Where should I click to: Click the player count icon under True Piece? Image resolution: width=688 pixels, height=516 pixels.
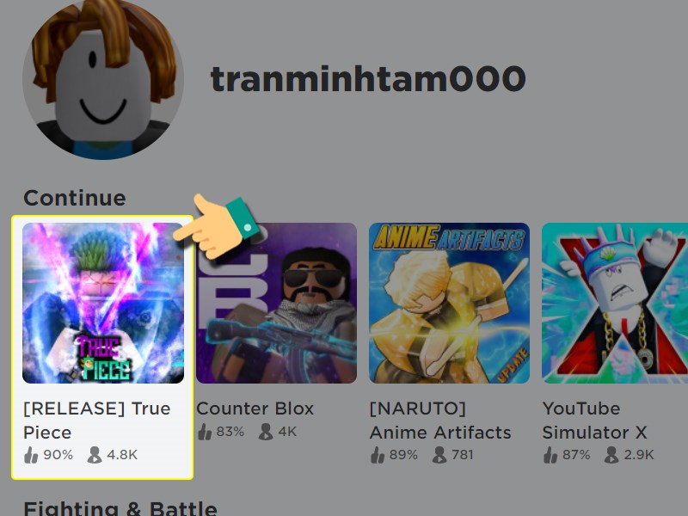[x=95, y=455]
